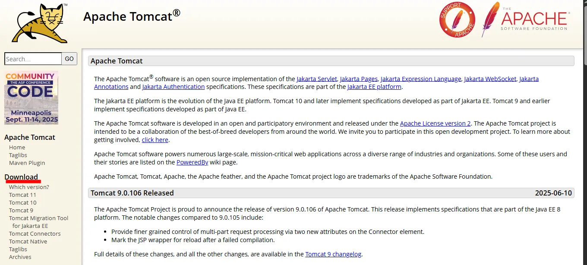587x265 pixels.
Task: Go to Tomcat 10 download page
Action: 23,203
